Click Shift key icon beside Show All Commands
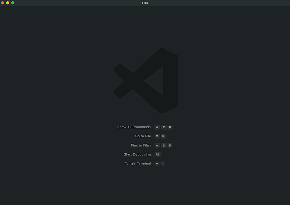The image size is (290, 205). click(x=157, y=127)
